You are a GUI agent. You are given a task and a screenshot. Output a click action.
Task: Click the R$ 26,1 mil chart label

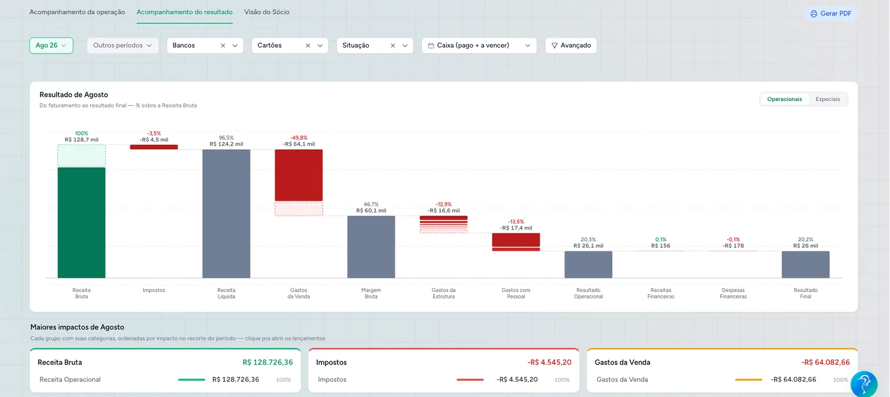pos(588,245)
